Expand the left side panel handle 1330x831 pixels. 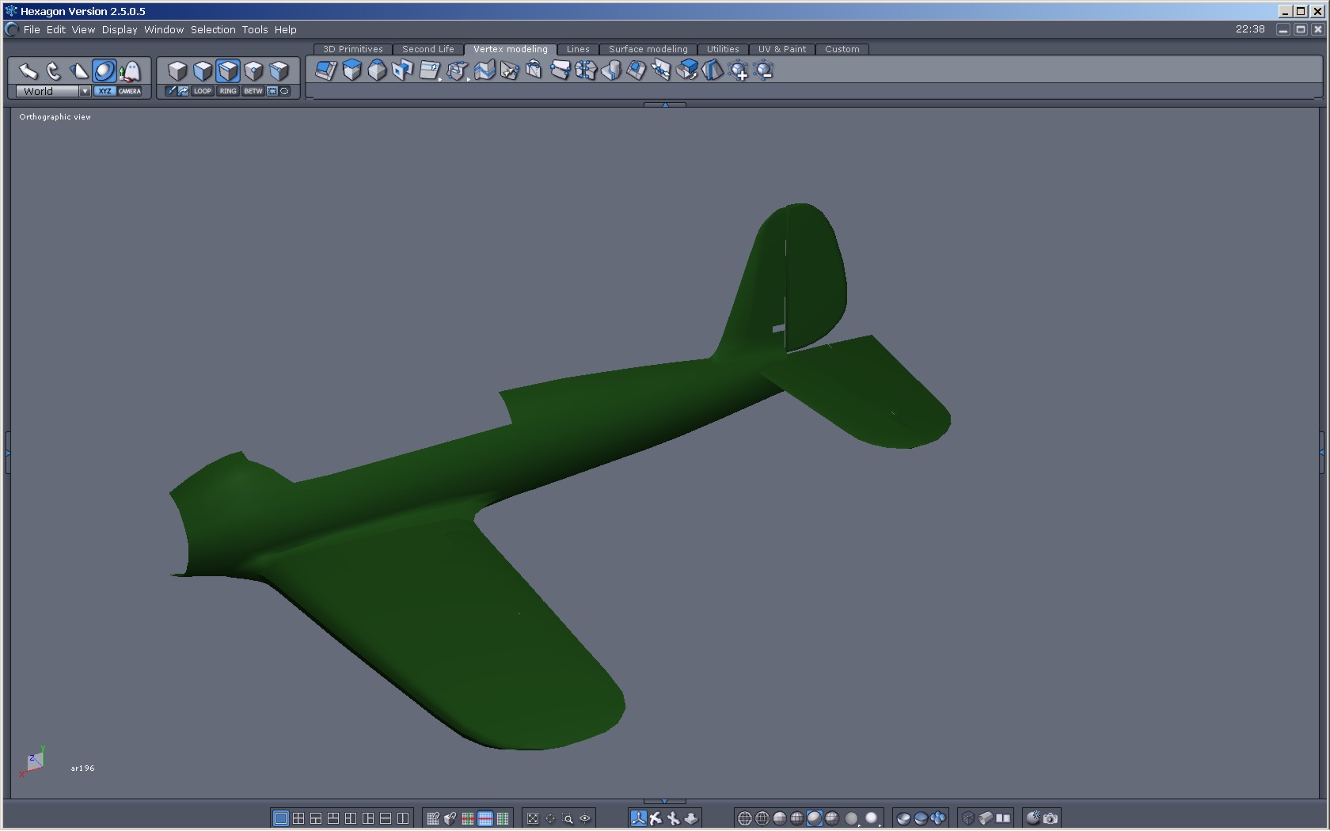click(8, 453)
